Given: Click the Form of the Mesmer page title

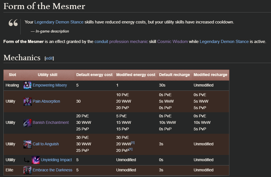Looking at the screenshot, I should [44, 6].
